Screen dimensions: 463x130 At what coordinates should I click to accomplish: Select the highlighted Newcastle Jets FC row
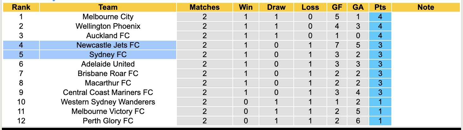(x=108, y=45)
